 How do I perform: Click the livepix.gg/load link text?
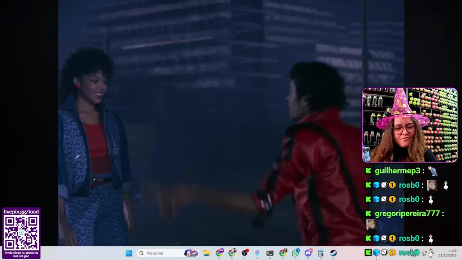pos(21,212)
